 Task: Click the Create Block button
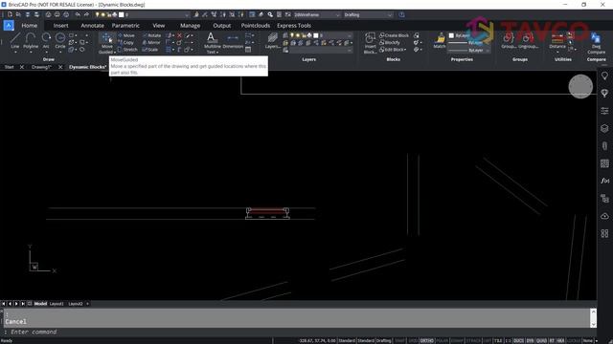tap(394, 35)
